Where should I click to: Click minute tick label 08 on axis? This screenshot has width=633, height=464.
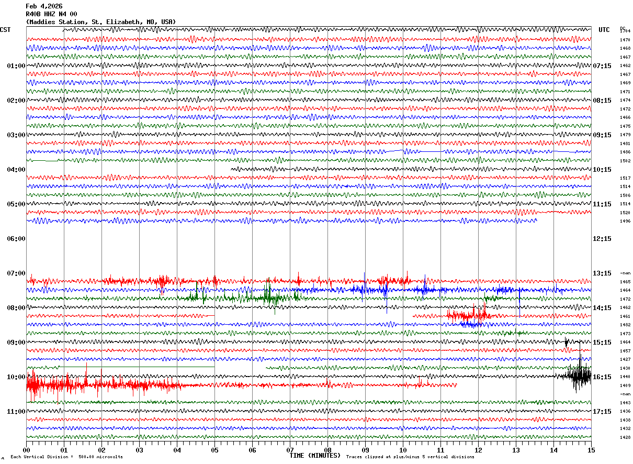[327, 450]
